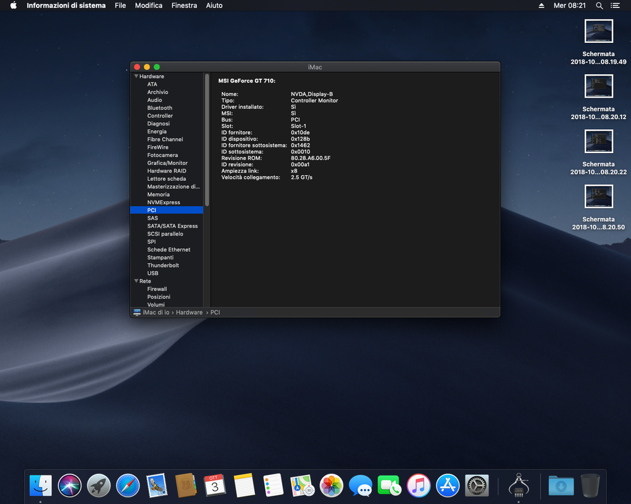Image resolution: width=631 pixels, height=504 pixels.
Task: Open Mail stamp icon in Dock
Action: click(156, 486)
